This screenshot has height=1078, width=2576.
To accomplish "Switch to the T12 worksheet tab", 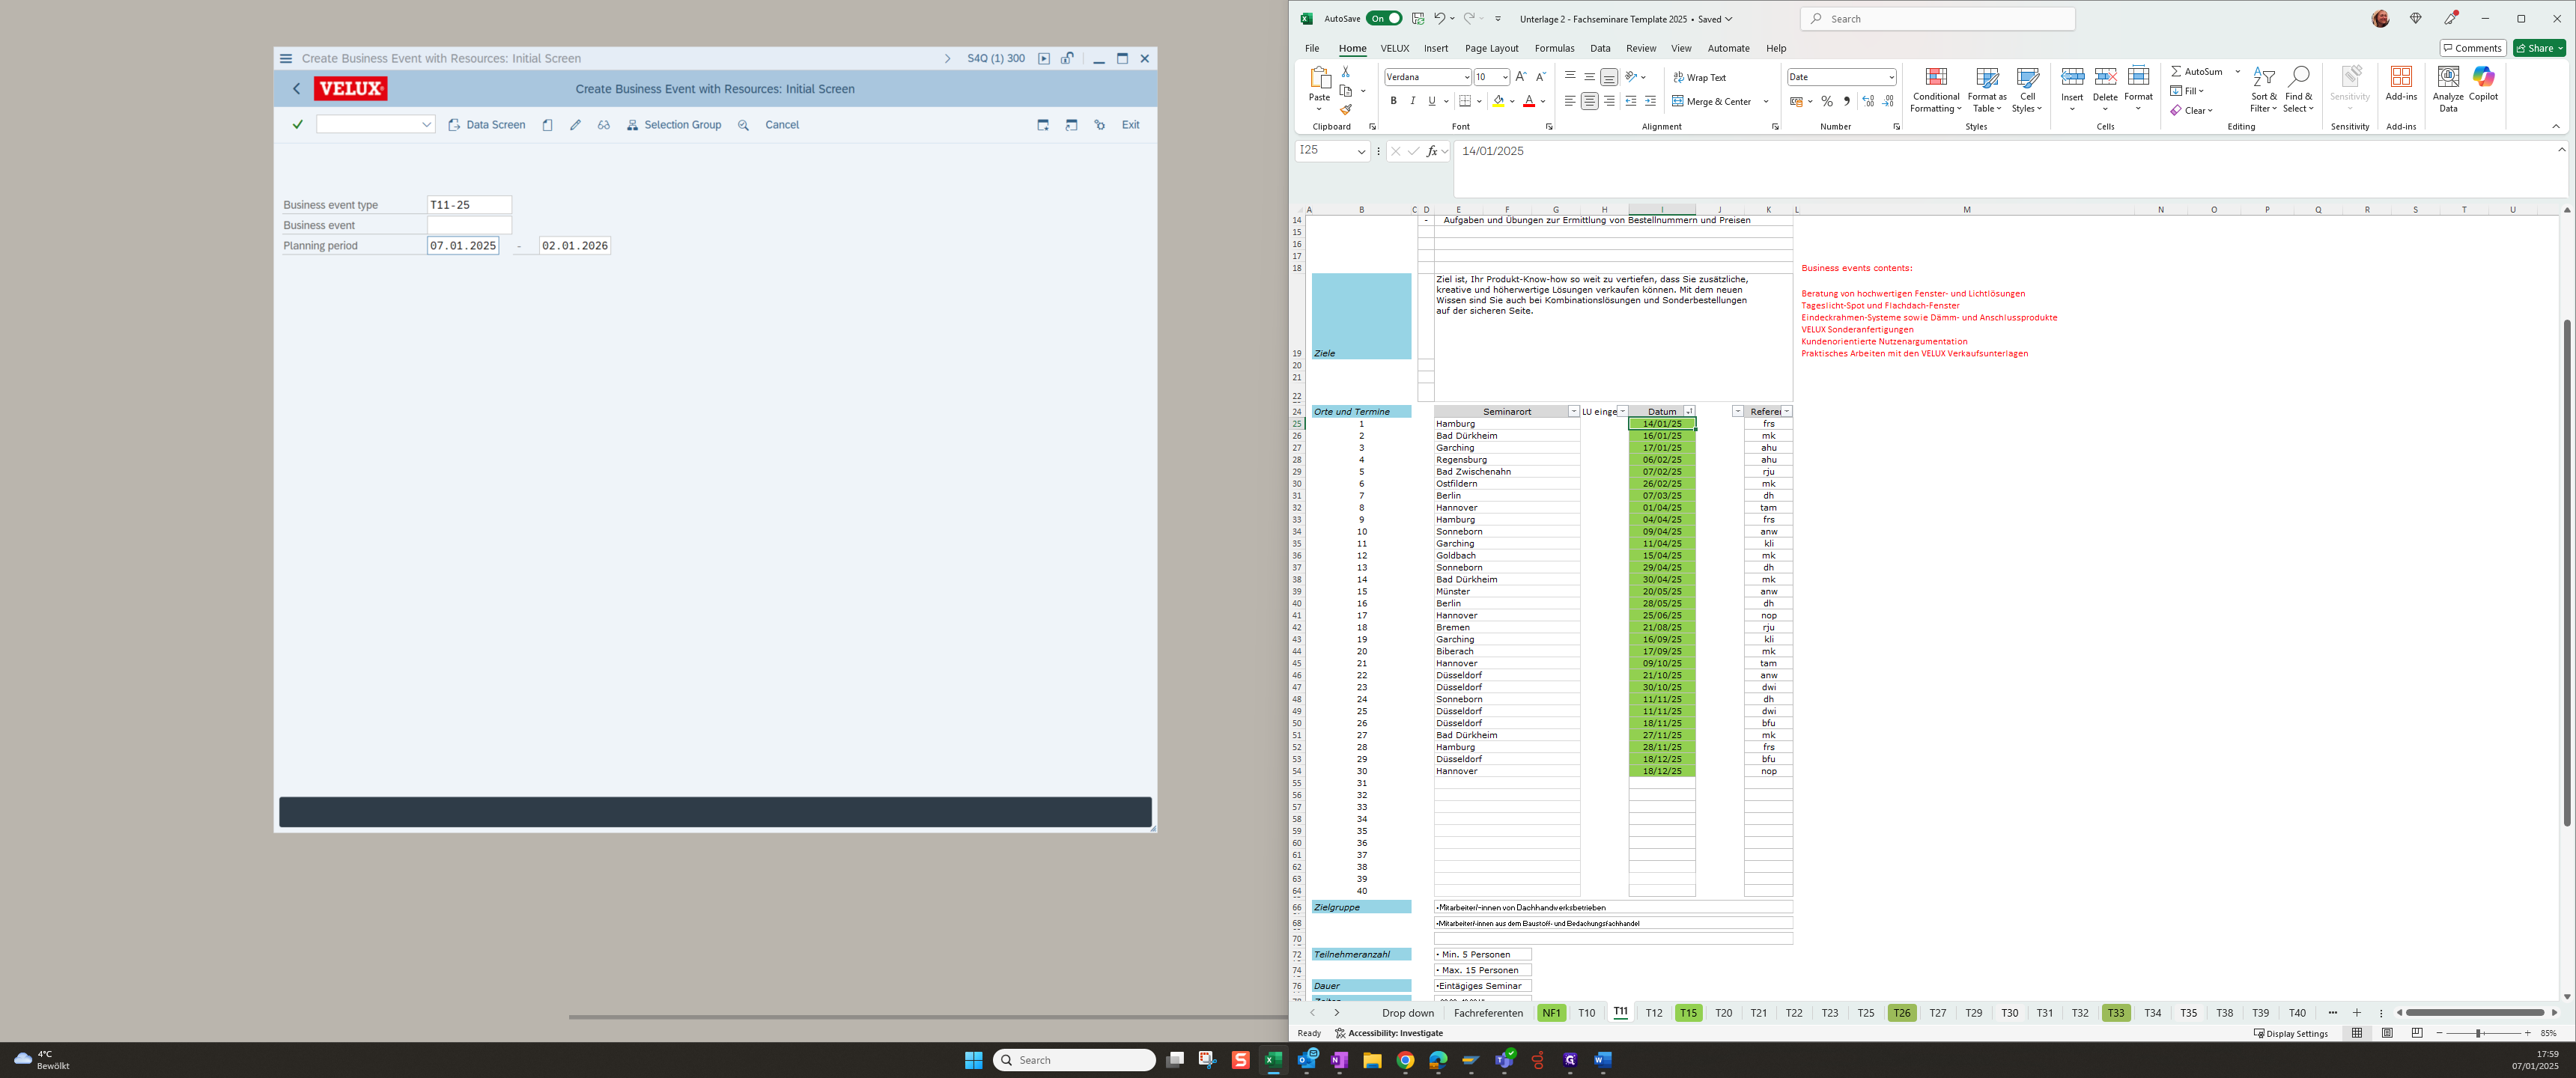I will coord(1654,1013).
